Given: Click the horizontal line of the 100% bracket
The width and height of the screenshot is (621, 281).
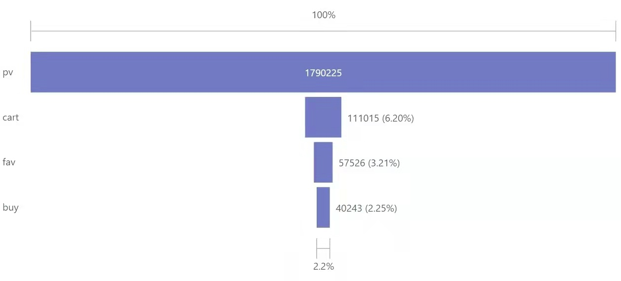Looking at the screenshot, I should [197, 31].
